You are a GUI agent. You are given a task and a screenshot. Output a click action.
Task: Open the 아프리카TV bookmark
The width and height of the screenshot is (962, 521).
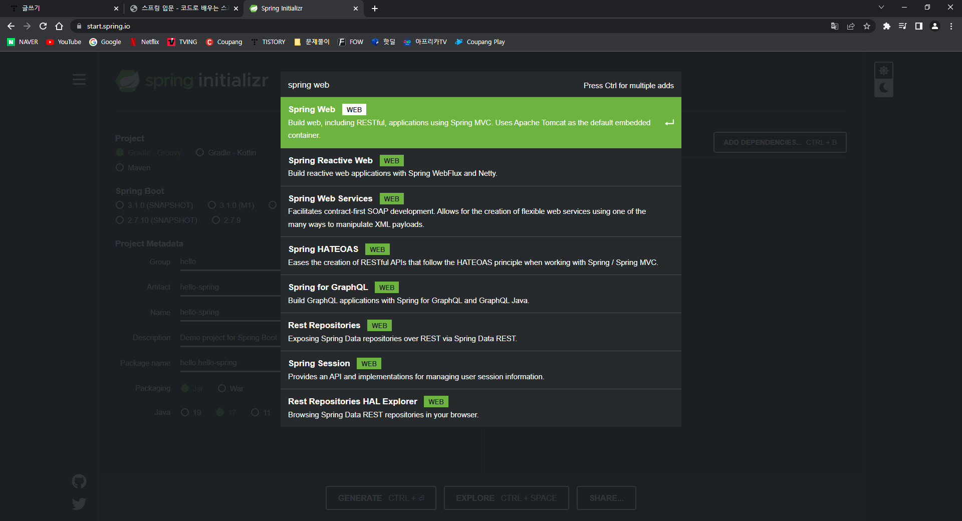point(425,42)
